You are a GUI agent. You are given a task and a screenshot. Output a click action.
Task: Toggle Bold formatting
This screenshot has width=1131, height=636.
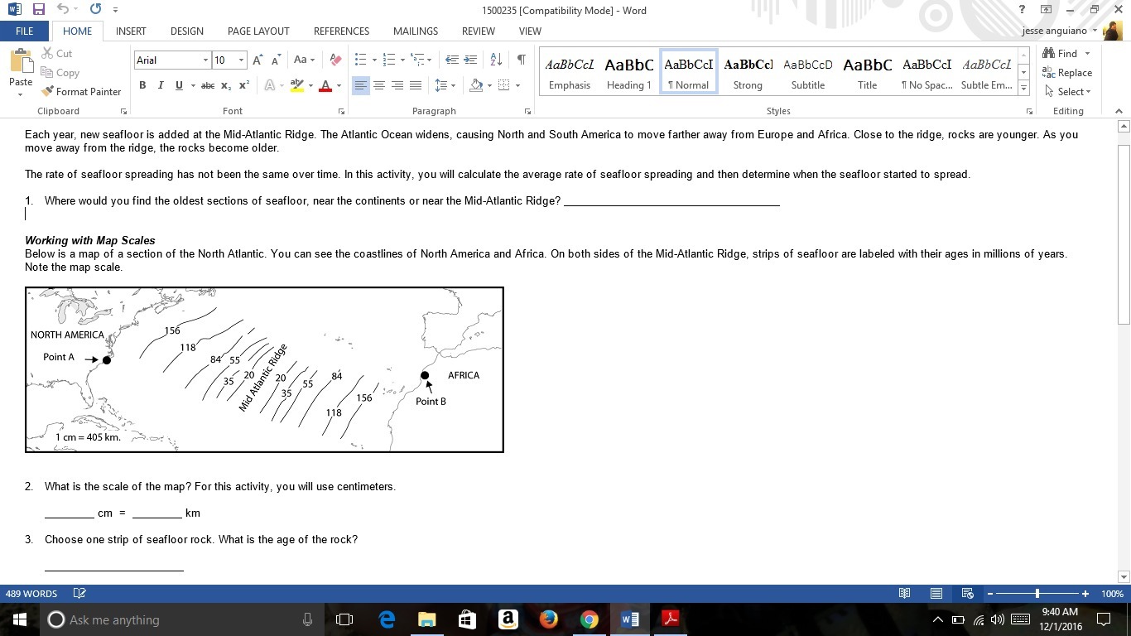(142, 85)
